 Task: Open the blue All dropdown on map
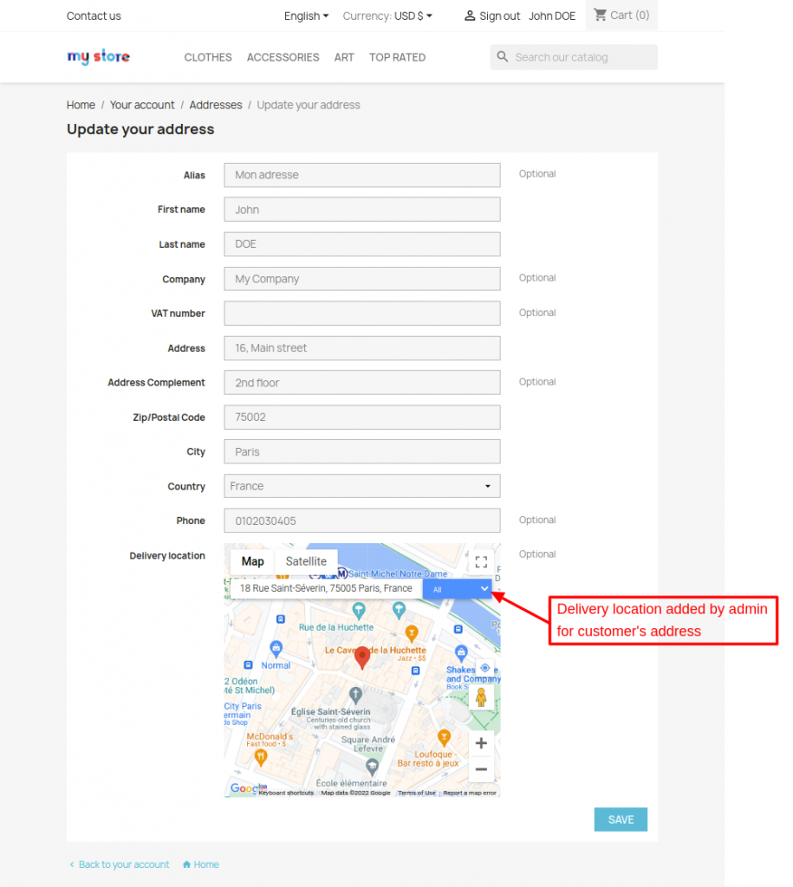(x=457, y=589)
